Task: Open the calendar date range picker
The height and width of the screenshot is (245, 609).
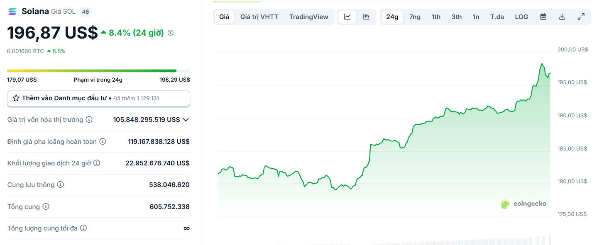Action: pyautogui.click(x=543, y=17)
